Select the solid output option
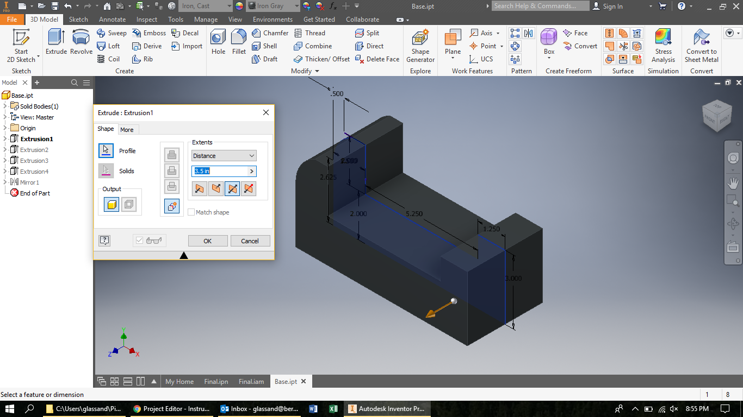Viewport: 743px width, 417px height. (112, 205)
